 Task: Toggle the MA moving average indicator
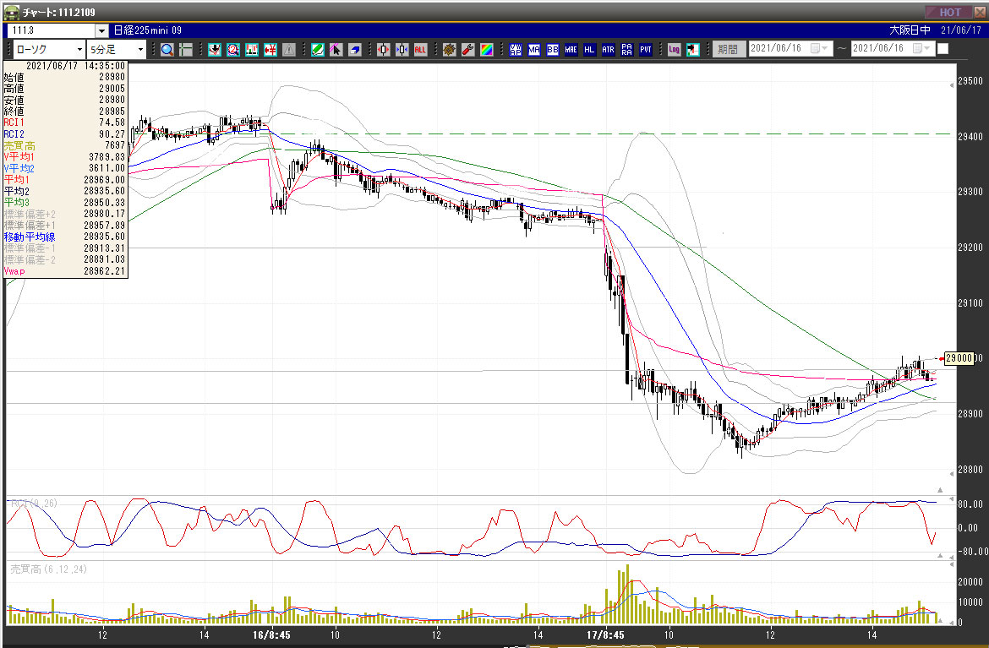coord(534,49)
